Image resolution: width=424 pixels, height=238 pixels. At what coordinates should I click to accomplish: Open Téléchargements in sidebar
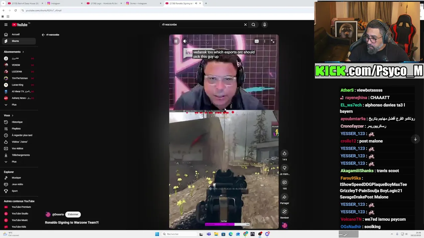click(19, 155)
